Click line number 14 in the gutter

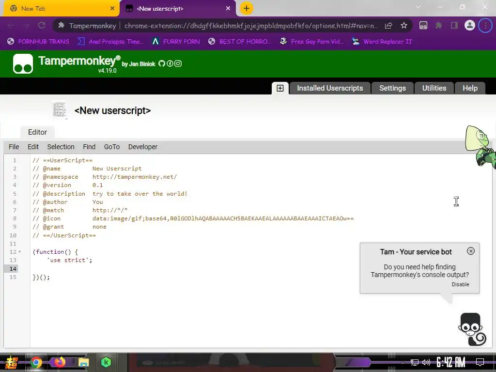click(13, 268)
